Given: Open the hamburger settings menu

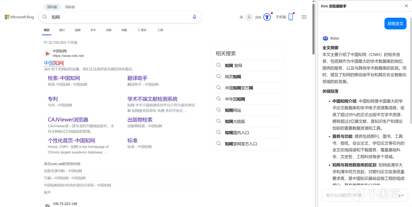Looking at the screenshot, I should click(304, 17).
